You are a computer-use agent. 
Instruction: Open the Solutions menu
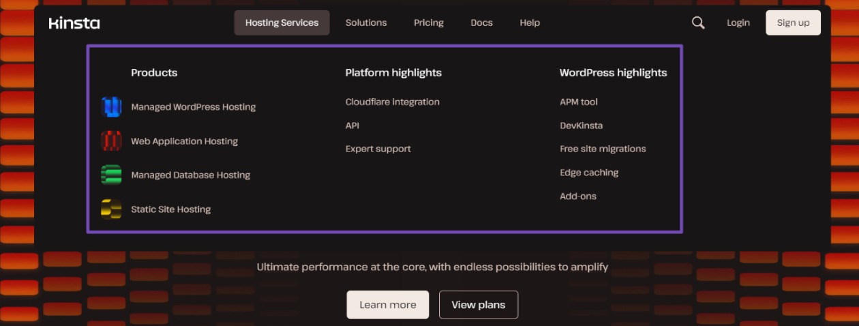click(366, 23)
